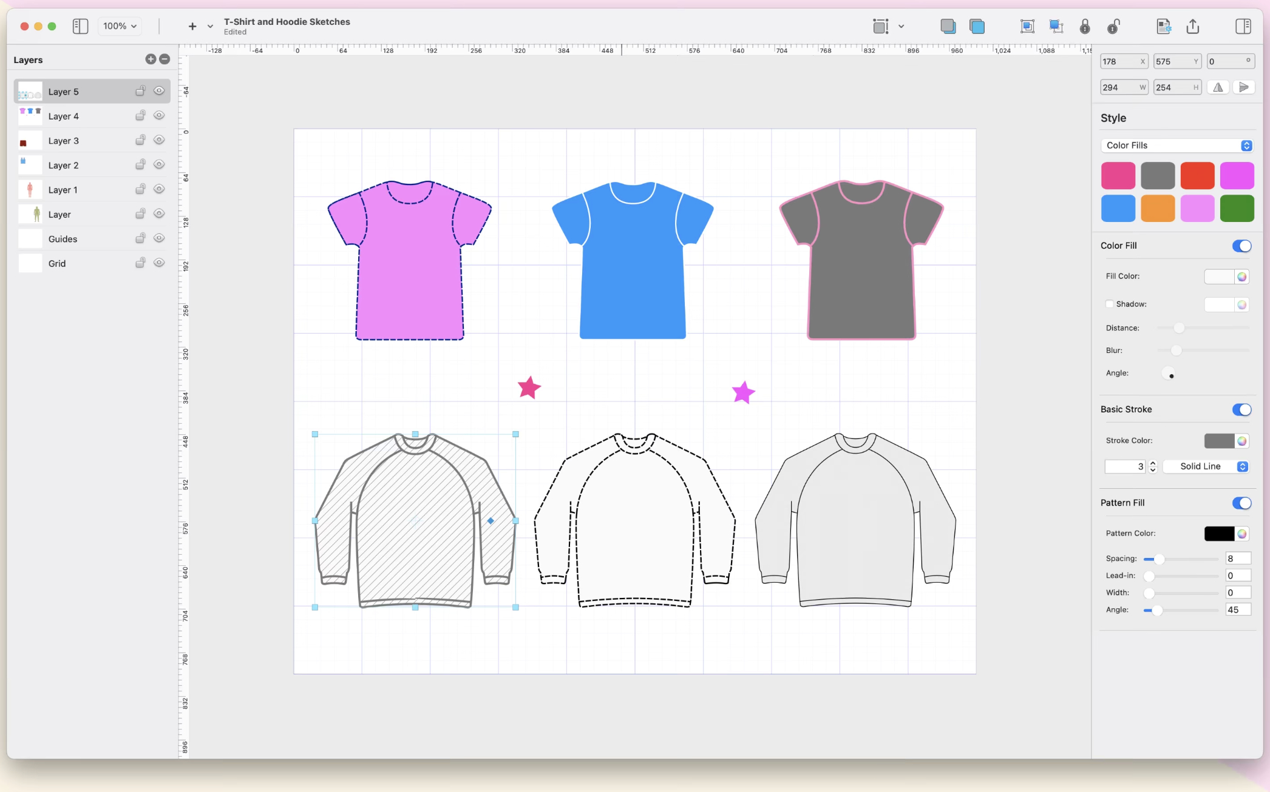Hide Layer 4 with eye icon
The image size is (1270, 792).
point(159,115)
